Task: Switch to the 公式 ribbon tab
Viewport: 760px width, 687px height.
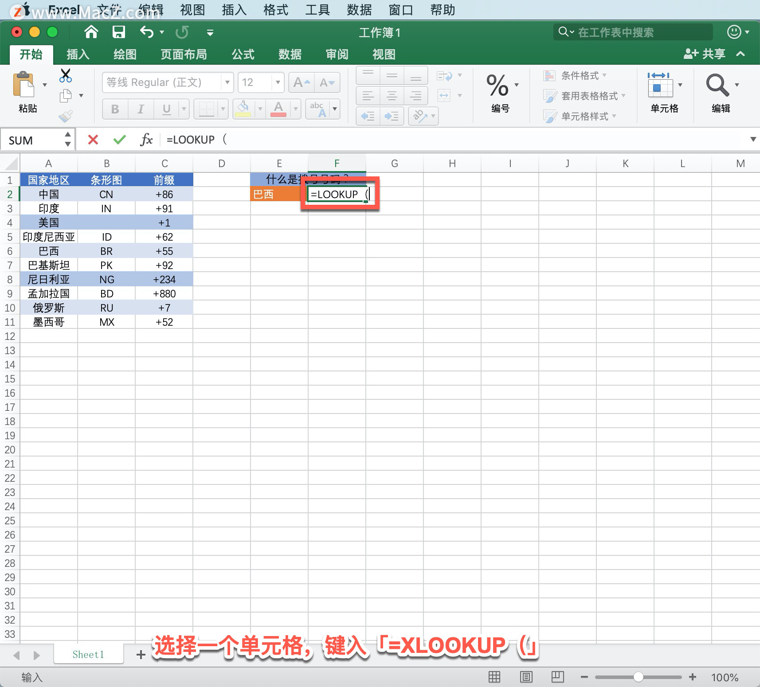Action: pos(243,55)
